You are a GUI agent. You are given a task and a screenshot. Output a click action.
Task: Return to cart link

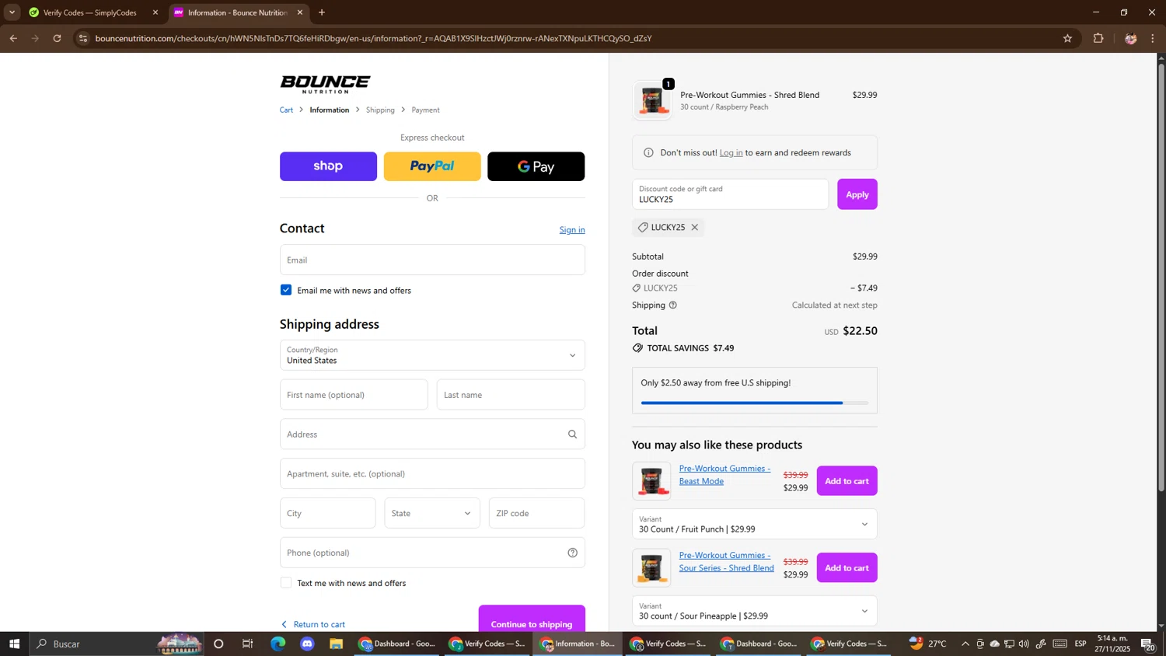[x=313, y=624]
